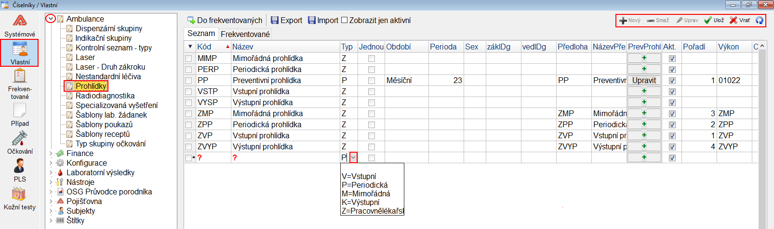Open the Očkování vaccination icon
The width and height of the screenshot is (774, 229).
pyautogui.click(x=19, y=143)
